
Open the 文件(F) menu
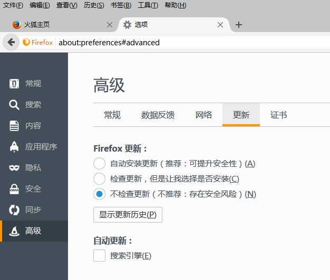(13, 5)
